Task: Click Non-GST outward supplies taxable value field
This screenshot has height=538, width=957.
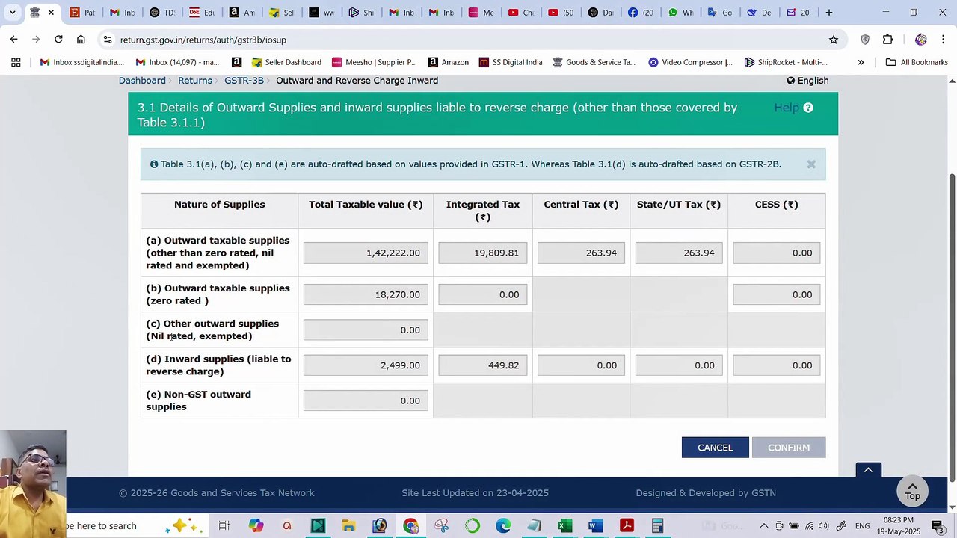Action: (366, 401)
